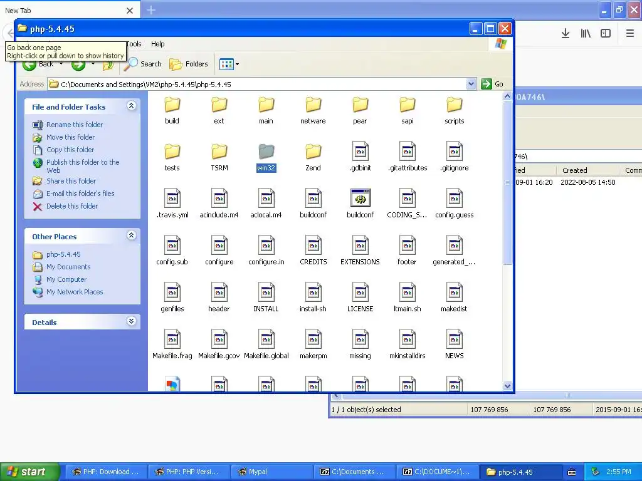Select the .travis.yml file
The image size is (642, 481).
click(172, 204)
